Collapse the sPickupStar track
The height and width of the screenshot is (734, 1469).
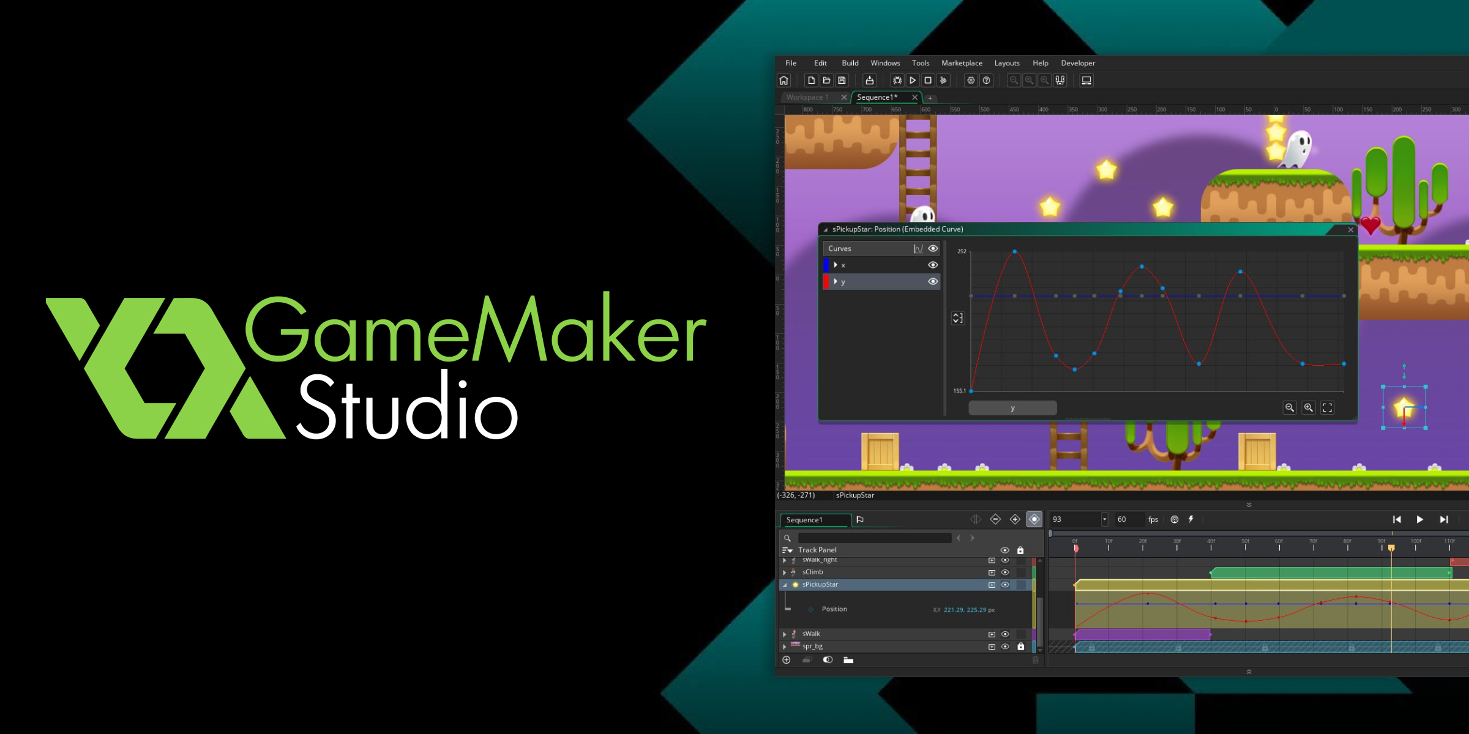[x=784, y=585]
